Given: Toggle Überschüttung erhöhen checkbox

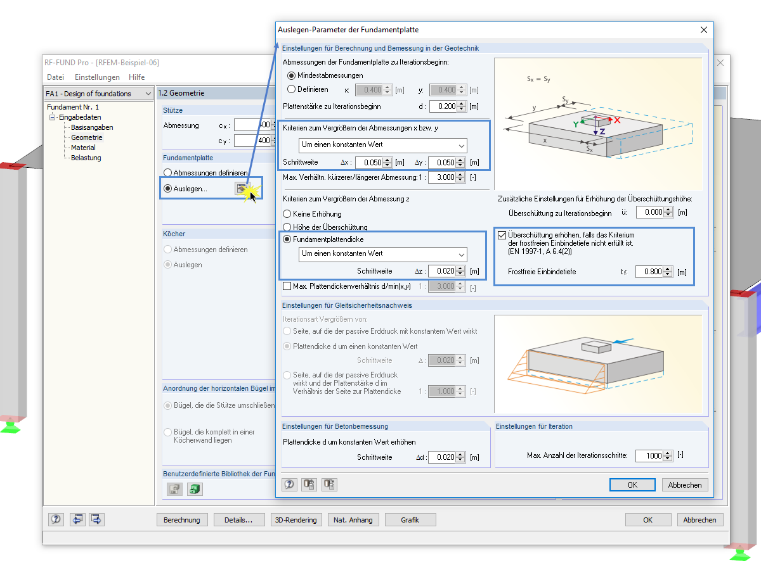Looking at the screenshot, I should pos(502,235).
